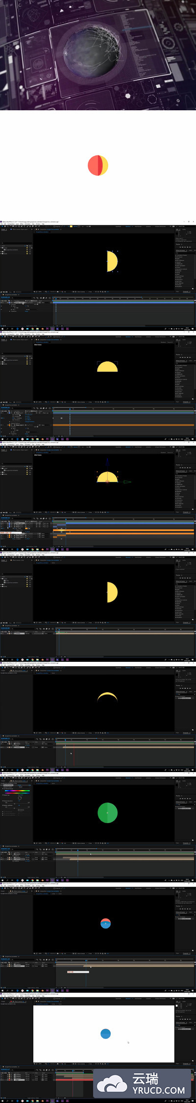
Task: Click the rainbow hue spectrum bar in Effect Controls
Action: [17, 791]
